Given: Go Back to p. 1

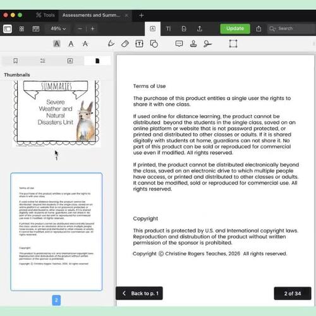Looking at the screenshot, I should (139, 293).
